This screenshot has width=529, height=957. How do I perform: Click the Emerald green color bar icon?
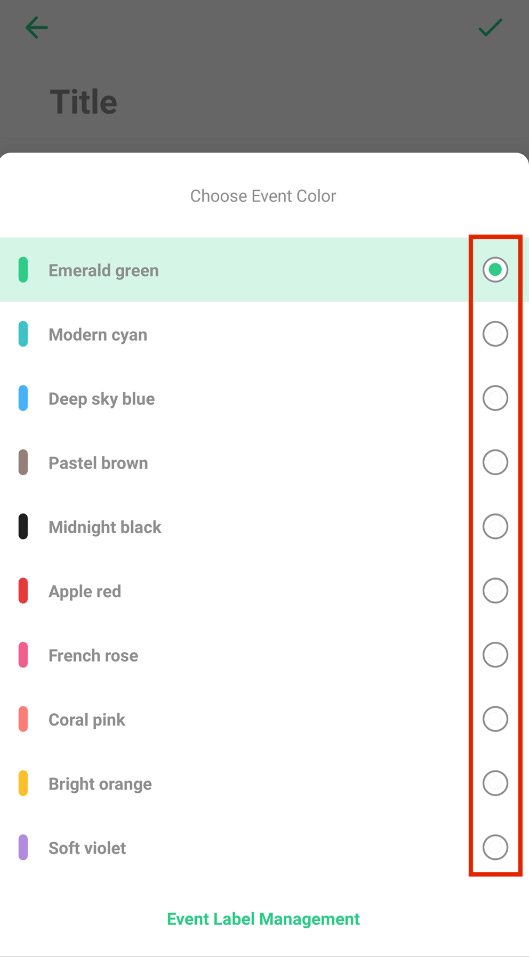click(22, 270)
